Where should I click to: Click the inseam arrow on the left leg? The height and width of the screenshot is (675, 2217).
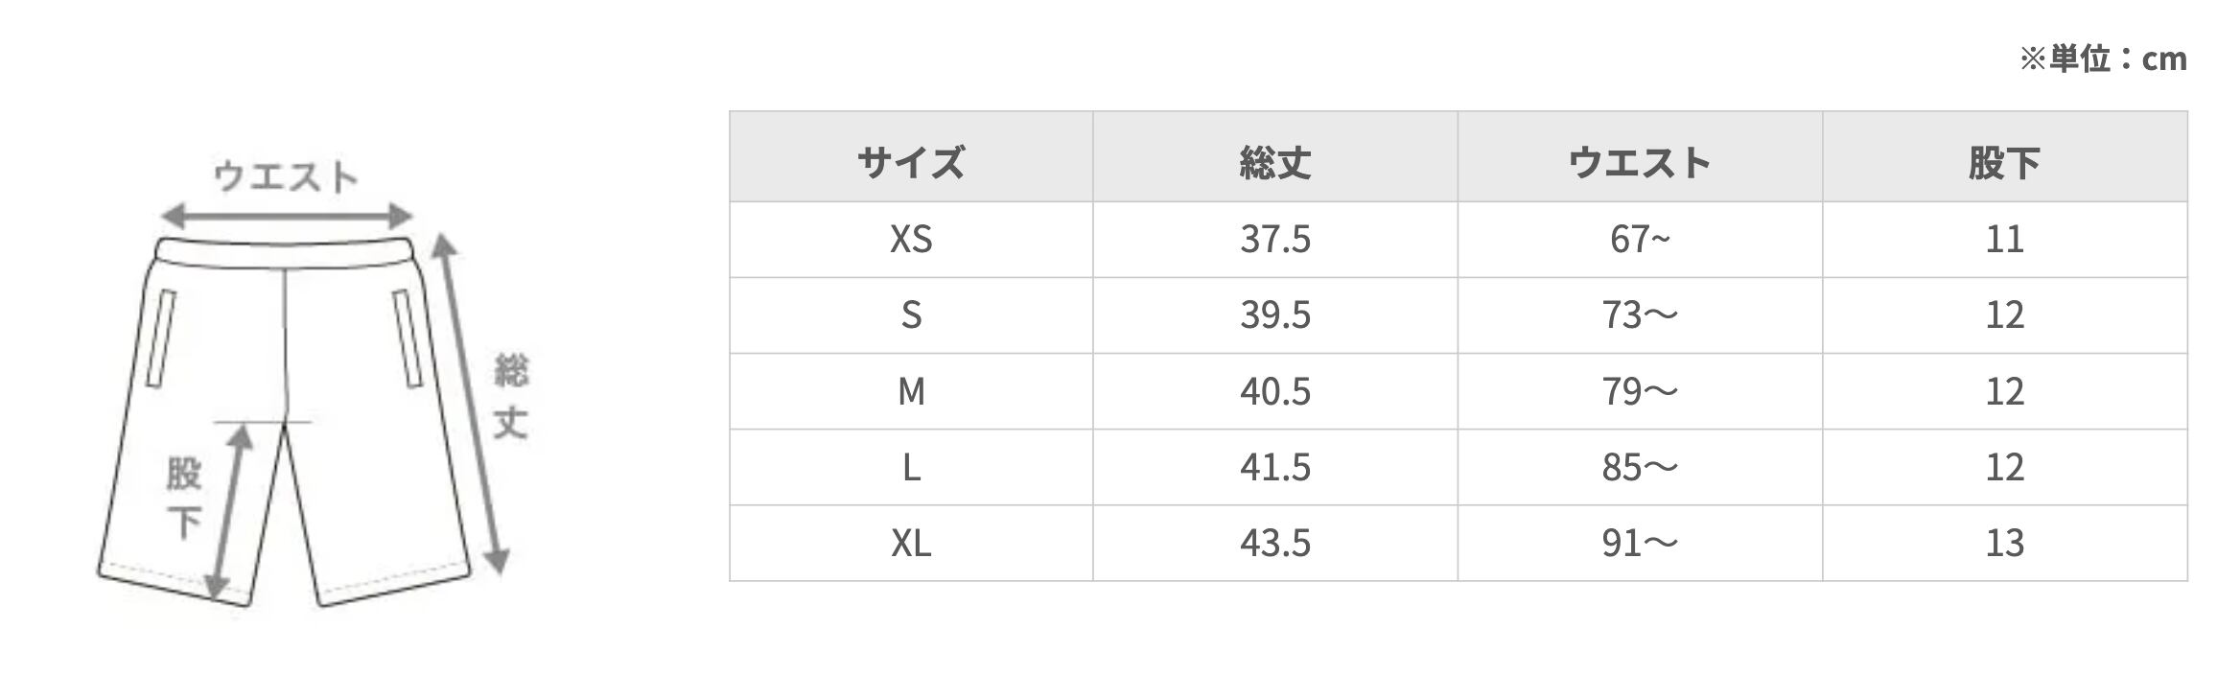click(230, 513)
